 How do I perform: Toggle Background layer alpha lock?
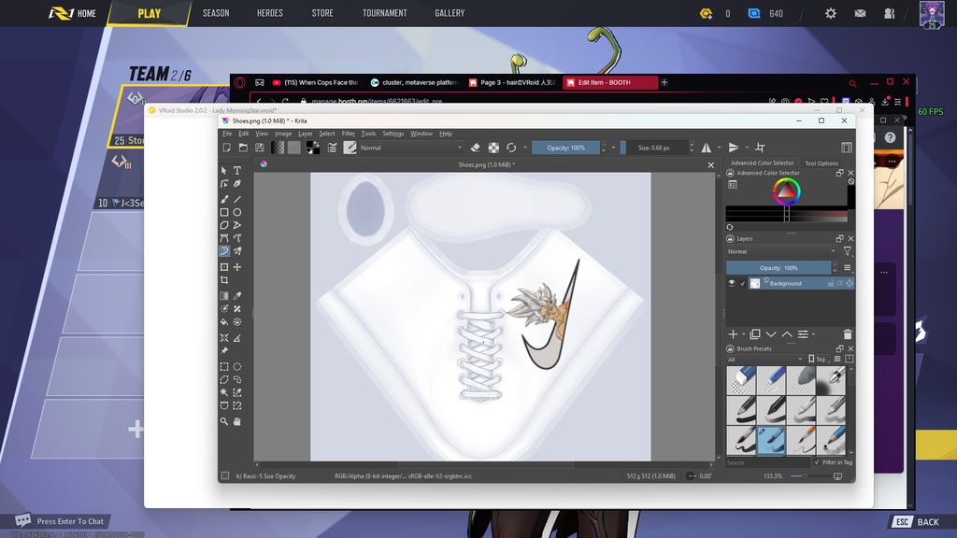pyautogui.click(x=850, y=283)
